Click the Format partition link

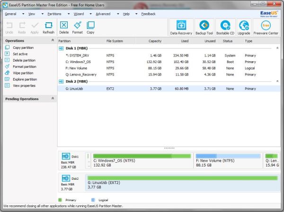[25, 67]
